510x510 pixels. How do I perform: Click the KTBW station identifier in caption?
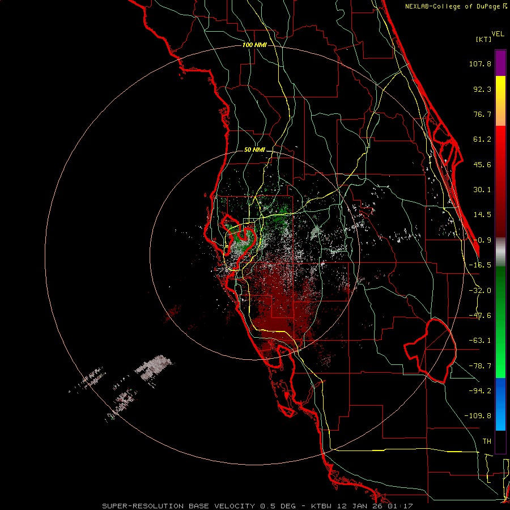pyautogui.click(x=321, y=506)
